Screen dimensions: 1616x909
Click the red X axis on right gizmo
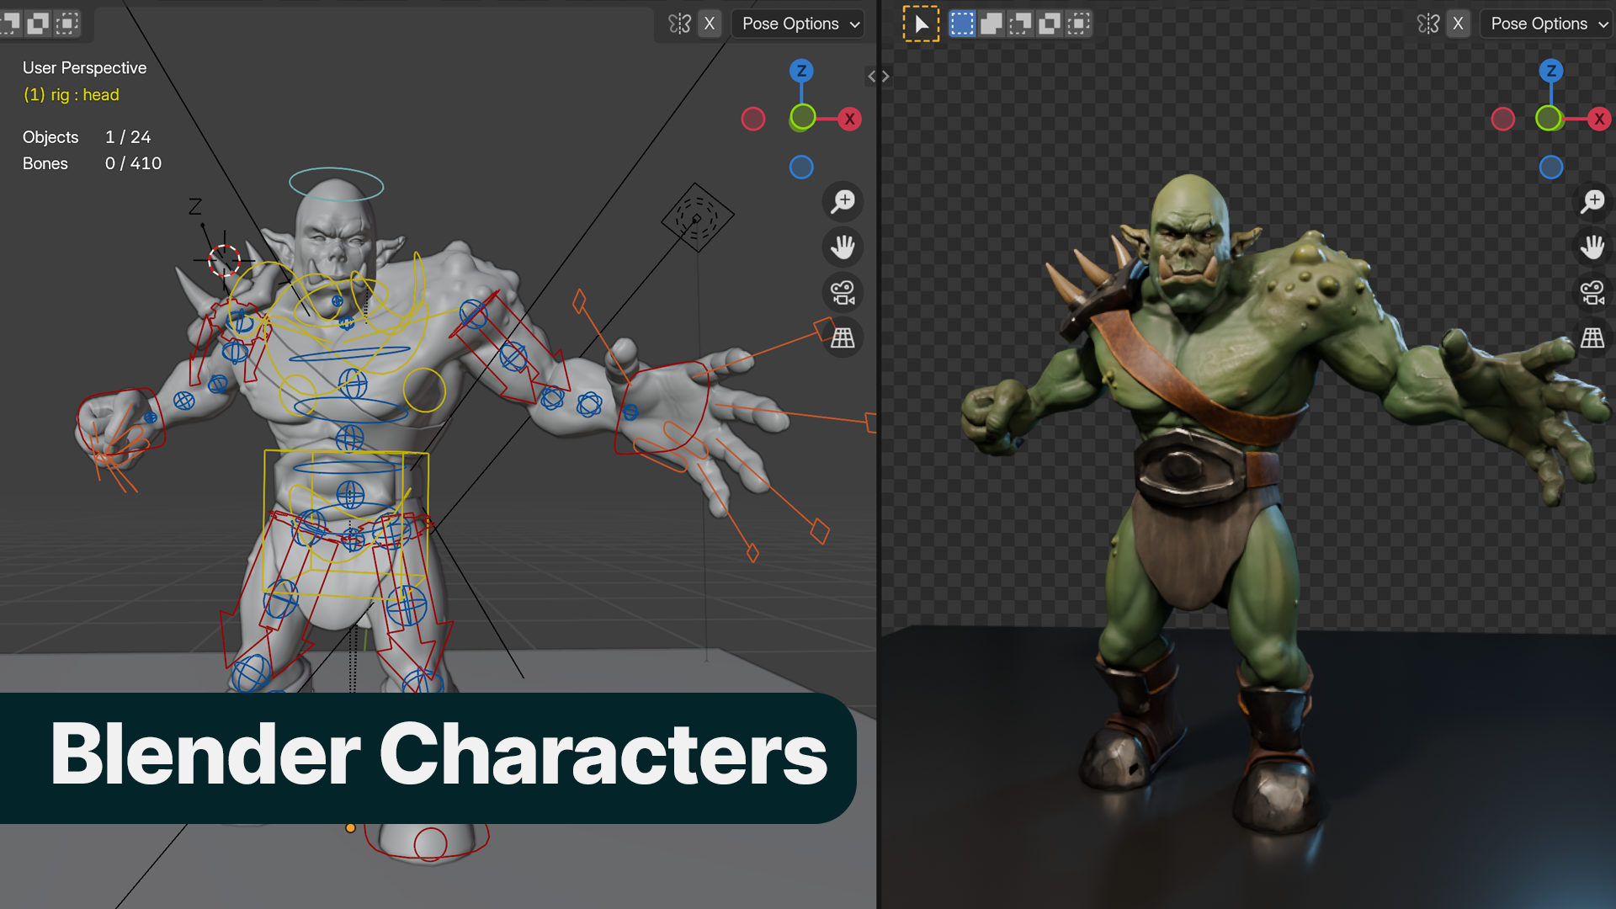click(x=1600, y=119)
